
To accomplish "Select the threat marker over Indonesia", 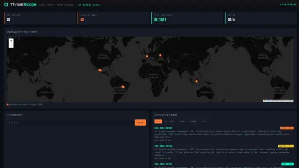I will 196,81.
